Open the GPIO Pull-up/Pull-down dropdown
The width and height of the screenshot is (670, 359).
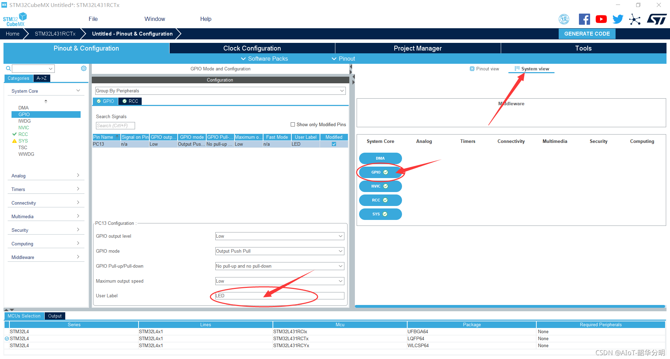tap(280, 266)
